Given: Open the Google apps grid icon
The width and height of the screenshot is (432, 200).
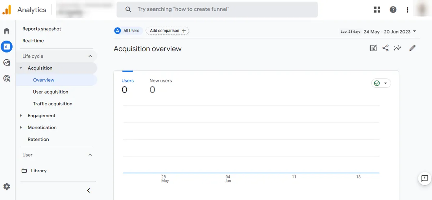Looking at the screenshot, I should pyautogui.click(x=377, y=10).
